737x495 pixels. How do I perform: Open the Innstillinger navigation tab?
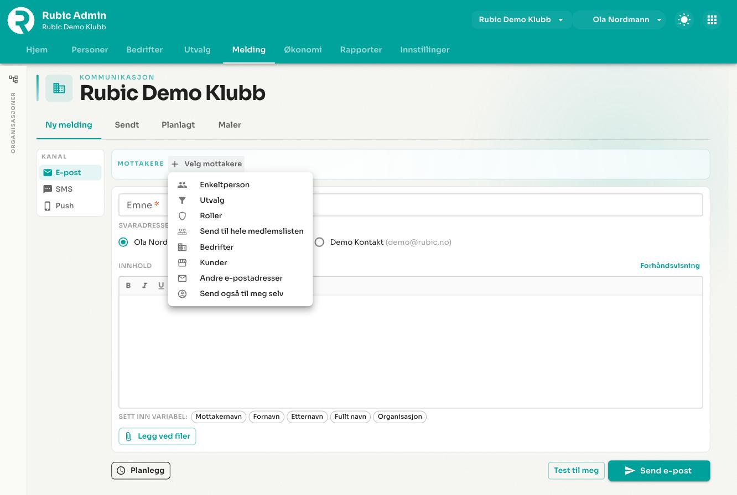(425, 50)
